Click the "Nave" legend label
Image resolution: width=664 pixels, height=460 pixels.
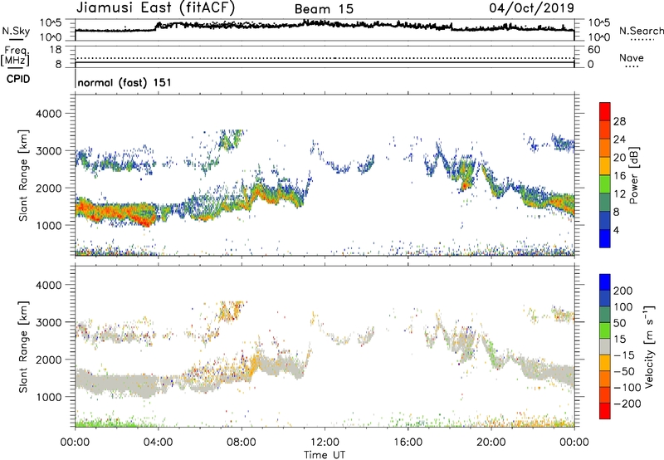click(x=632, y=58)
